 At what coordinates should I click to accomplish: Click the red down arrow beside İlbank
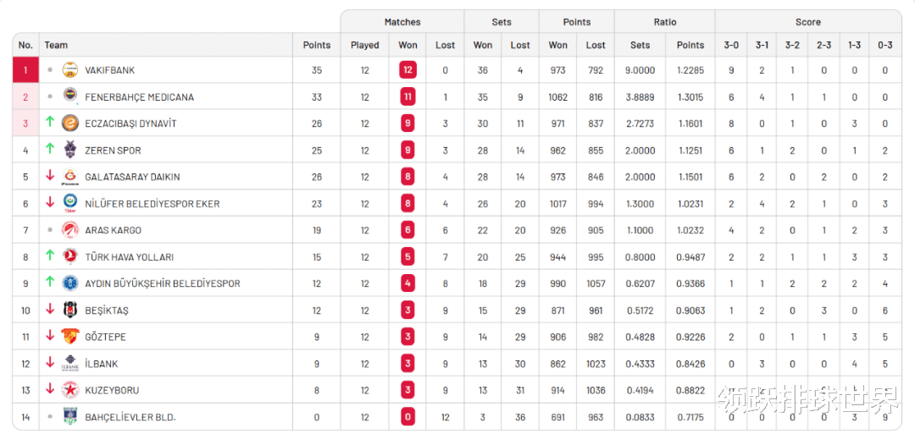tap(50, 363)
